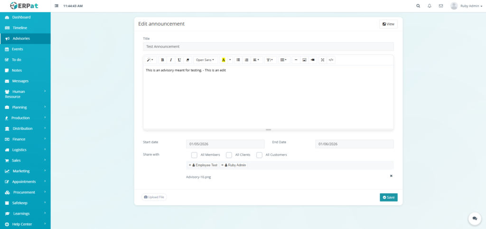Switch the editor to code view
This screenshot has width=486, height=229.
331,60
